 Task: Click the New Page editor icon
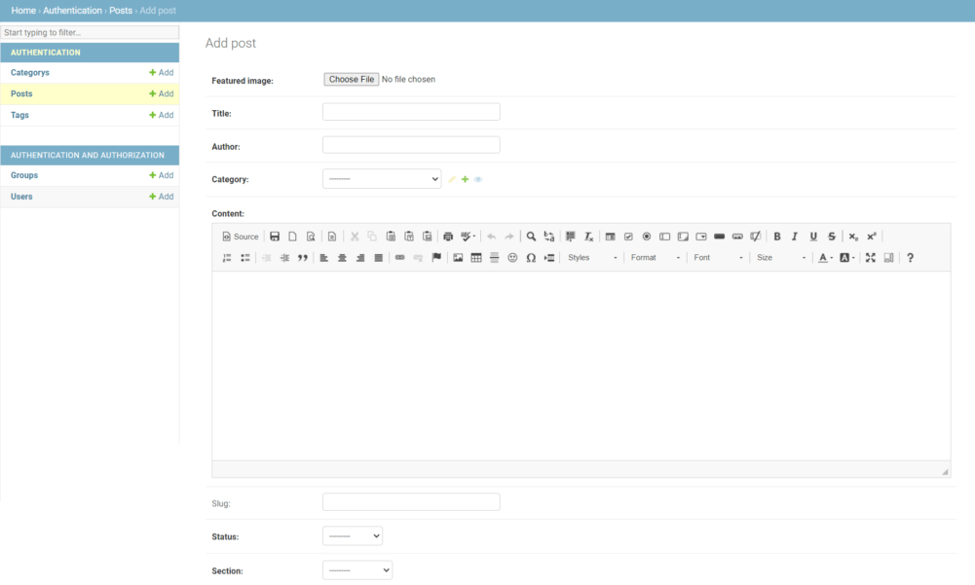292,237
